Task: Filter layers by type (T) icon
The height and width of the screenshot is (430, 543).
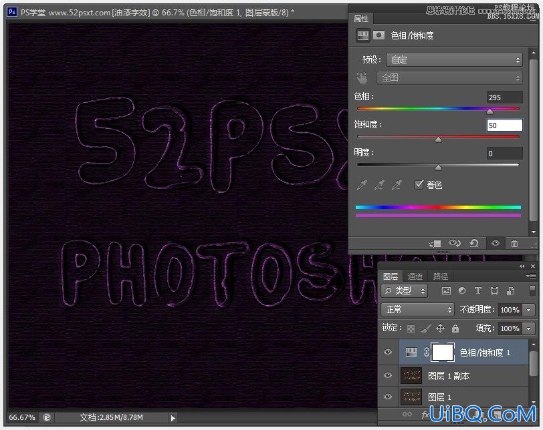Action: click(x=478, y=290)
